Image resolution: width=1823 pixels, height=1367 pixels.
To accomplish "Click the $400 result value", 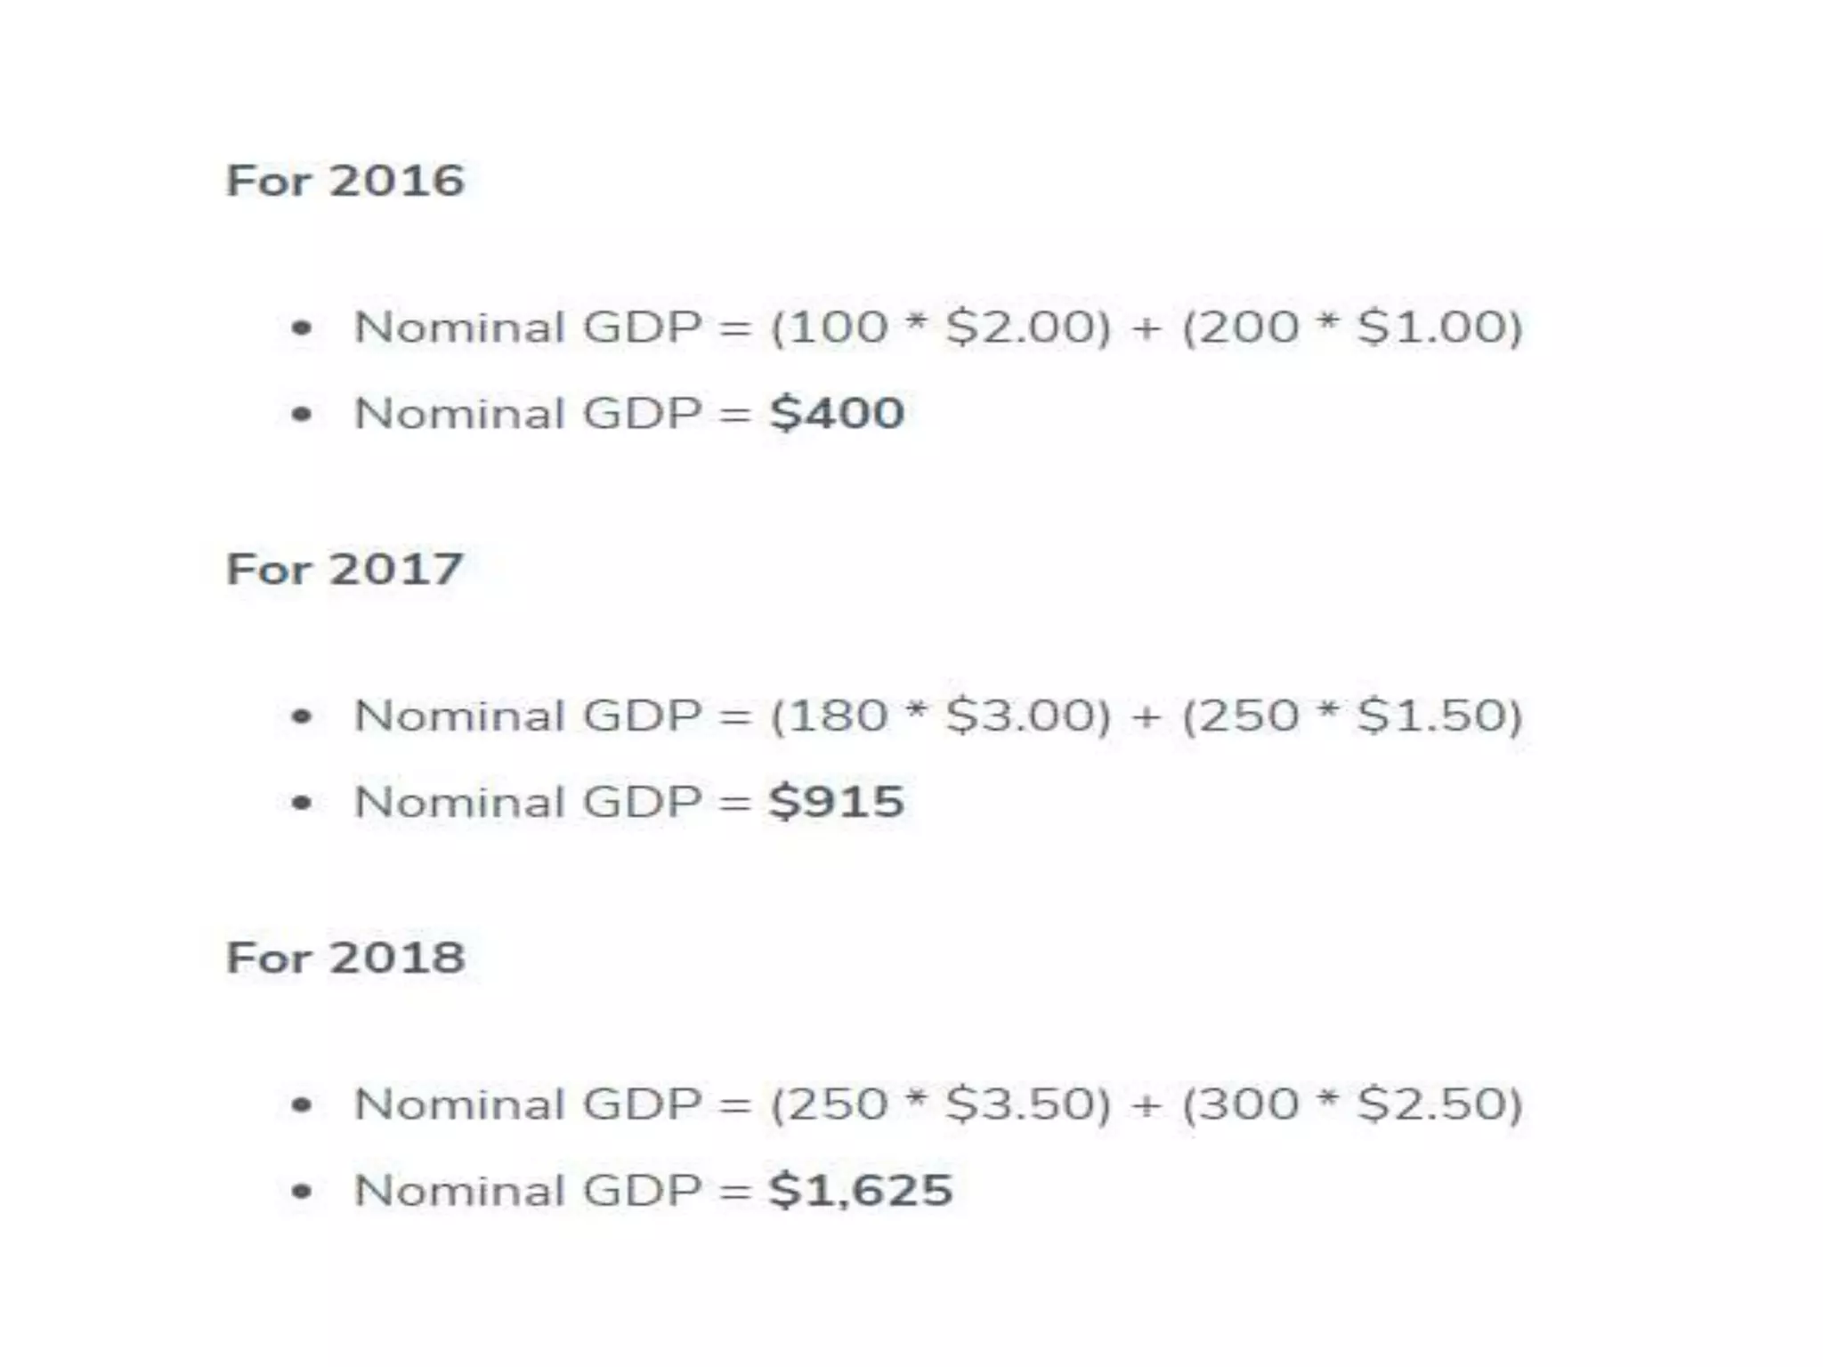I will (837, 413).
